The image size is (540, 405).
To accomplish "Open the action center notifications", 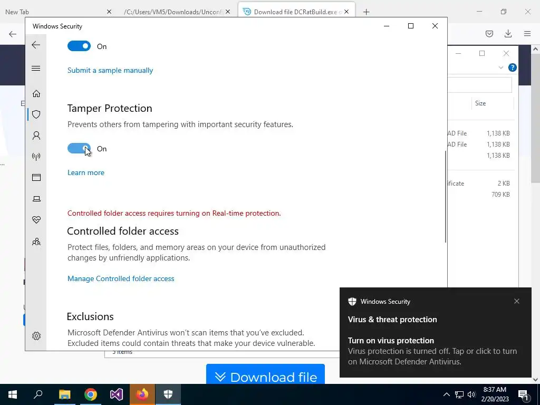I will click(x=524, y=394).
